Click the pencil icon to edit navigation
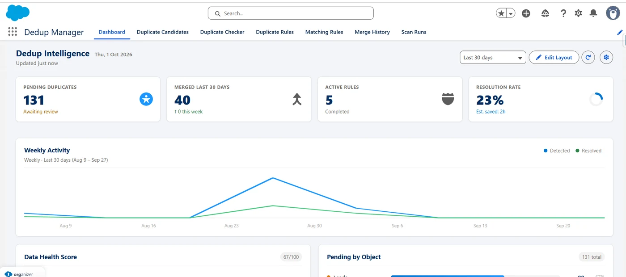Image resolution: width=626 pixels, height=277 pixels. point(620,32)
